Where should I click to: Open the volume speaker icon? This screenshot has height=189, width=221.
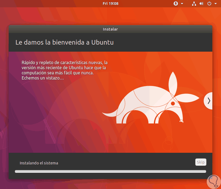click(201, 4)
